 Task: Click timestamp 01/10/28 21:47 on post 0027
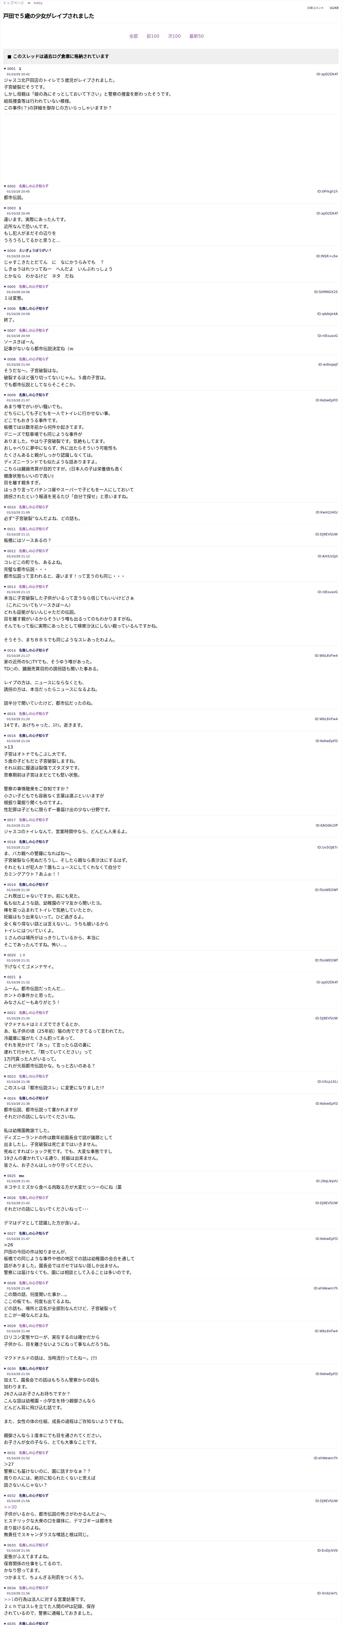point(18,1239)
